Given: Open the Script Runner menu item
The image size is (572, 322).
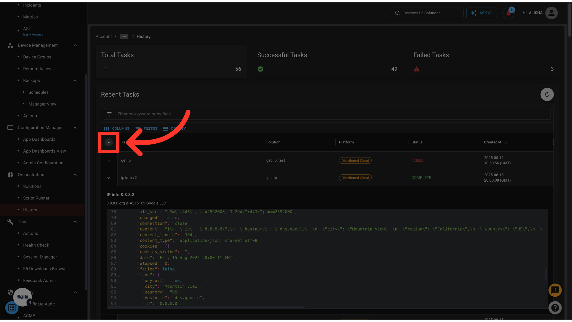Looking at the screenshot, I should tap(36, 198).
